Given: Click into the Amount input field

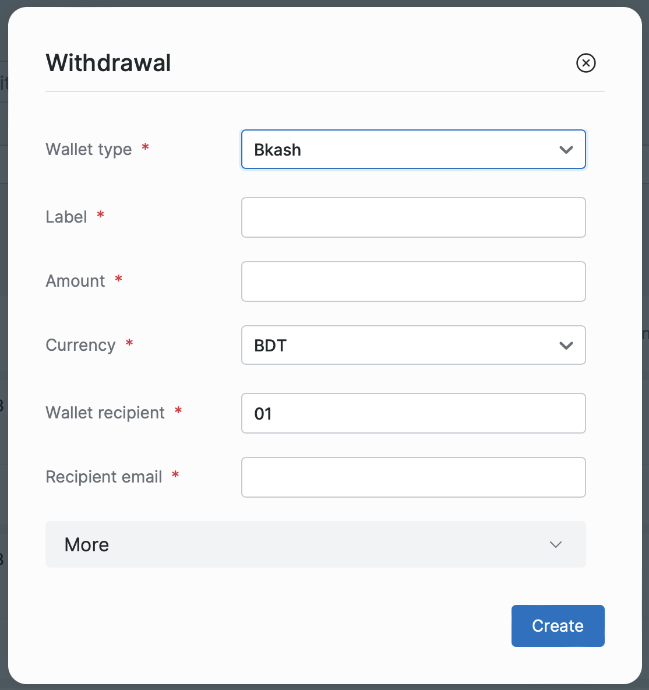Looking at the screenshot, I should pyautogui.click(x=413, y=281).
